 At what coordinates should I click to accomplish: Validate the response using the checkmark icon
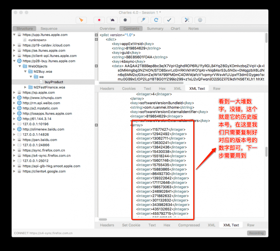[x=169, y=20]
